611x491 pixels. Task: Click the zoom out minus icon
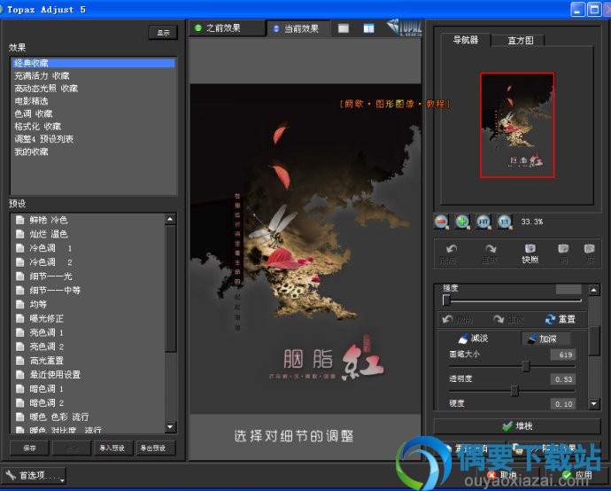pyautogui.click(x=442, y=222)
